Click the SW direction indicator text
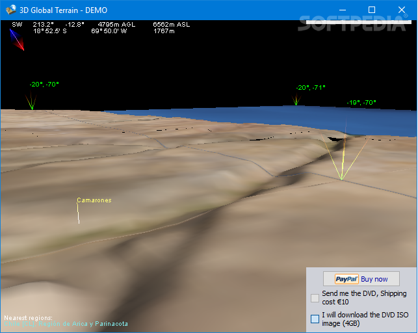 [x=17, y=25]
